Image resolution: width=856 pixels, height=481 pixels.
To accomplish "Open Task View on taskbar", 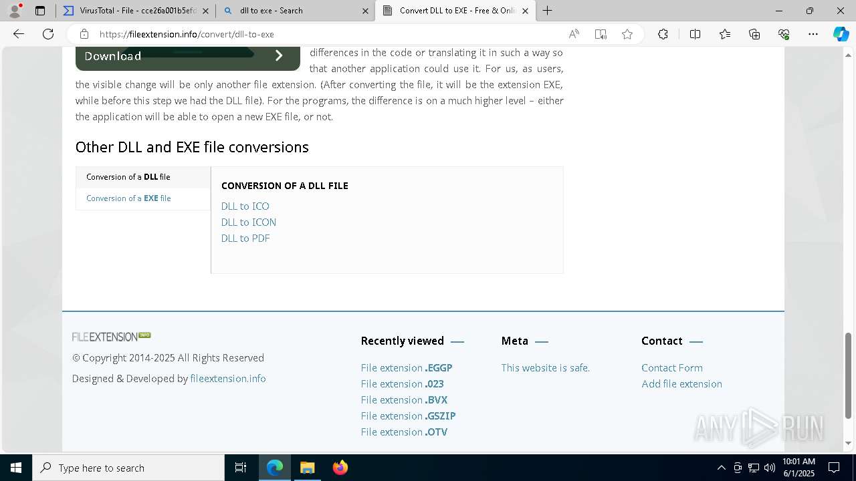I will click(x=241, y=468).
